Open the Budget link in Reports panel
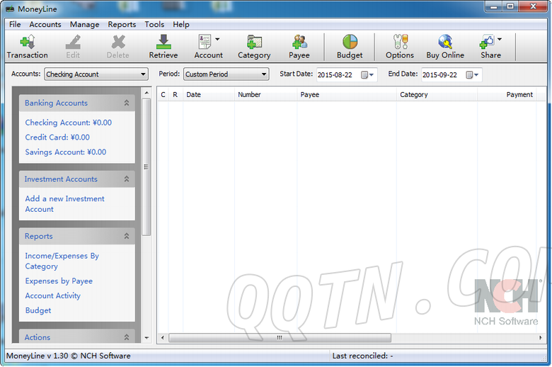Viewport: 552px width, 367px height. (38, 310)
